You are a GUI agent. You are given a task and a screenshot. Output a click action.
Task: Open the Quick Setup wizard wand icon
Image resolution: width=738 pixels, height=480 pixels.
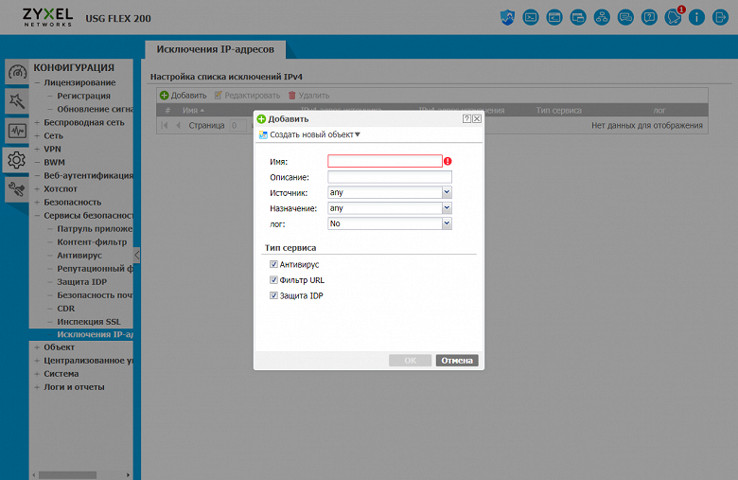[x=17, y=101]
